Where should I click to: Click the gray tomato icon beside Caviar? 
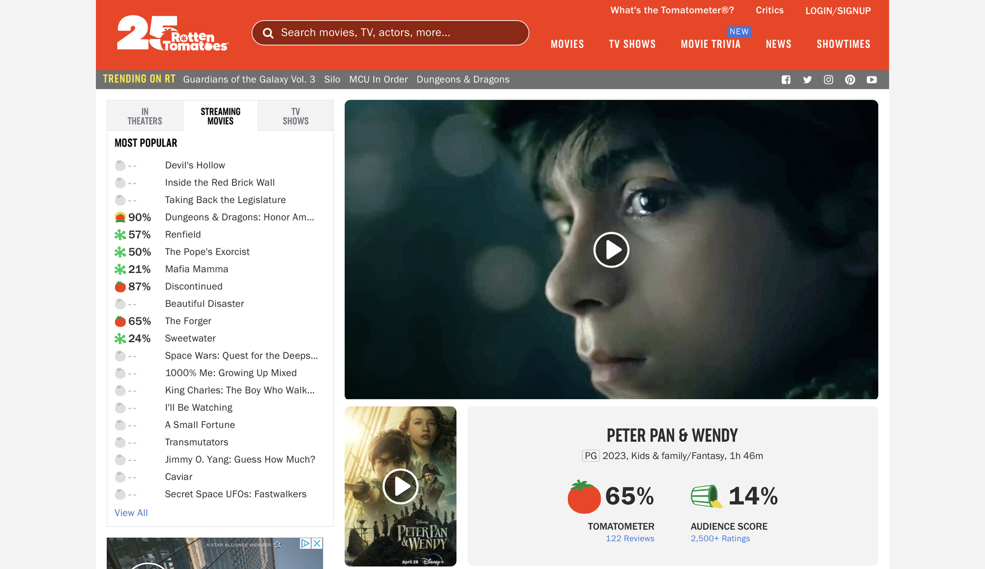coord(120,477)
